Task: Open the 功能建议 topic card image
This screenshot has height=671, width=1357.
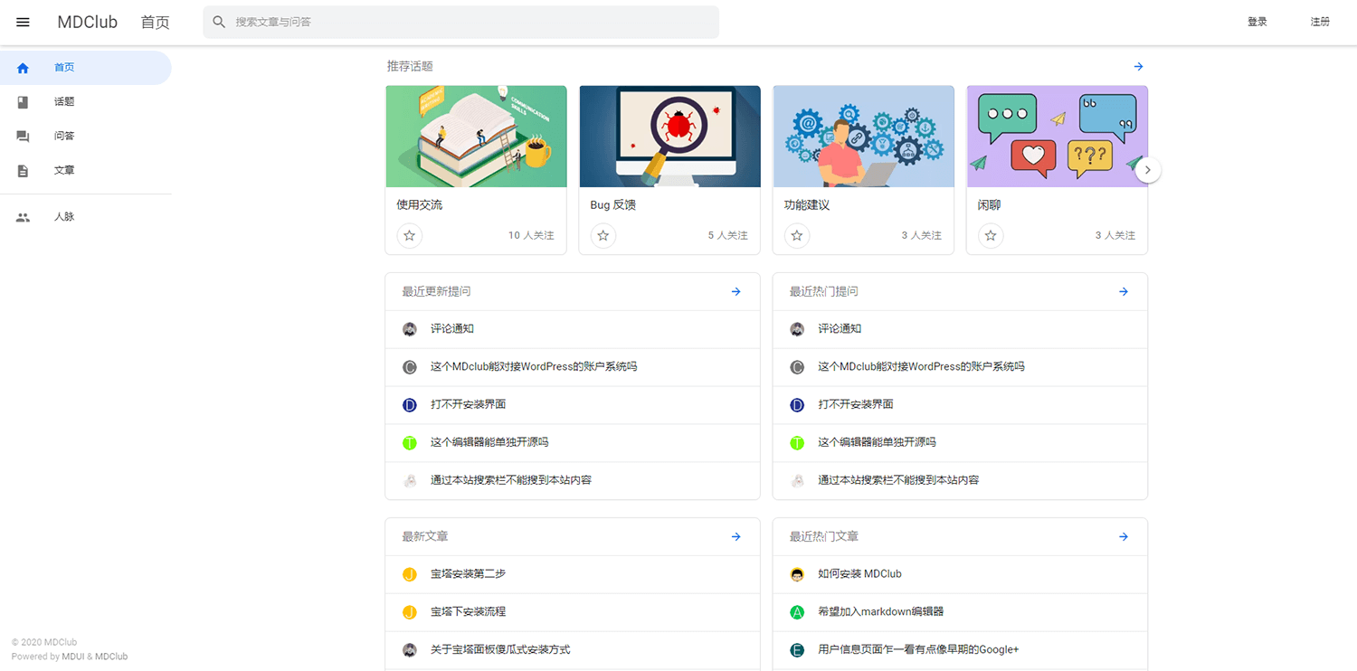Action: [x=863, y=137]
